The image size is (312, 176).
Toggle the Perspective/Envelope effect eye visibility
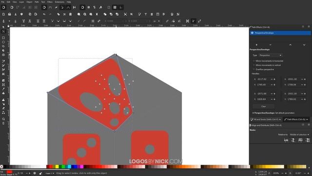click(252, 33)
